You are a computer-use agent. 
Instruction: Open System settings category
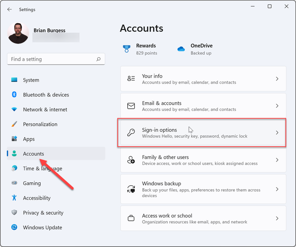31,80
